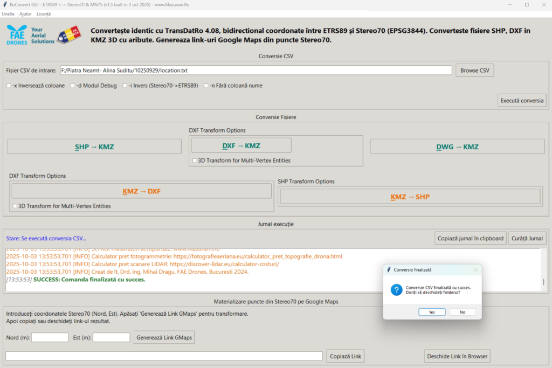Enable 3D Transform under DXF → KMZ
552x368 pixels.
(195, 161)
